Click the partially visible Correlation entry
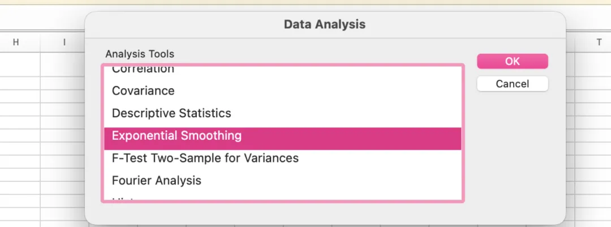This screenshot has height=227, width=611. click(143, 70)
